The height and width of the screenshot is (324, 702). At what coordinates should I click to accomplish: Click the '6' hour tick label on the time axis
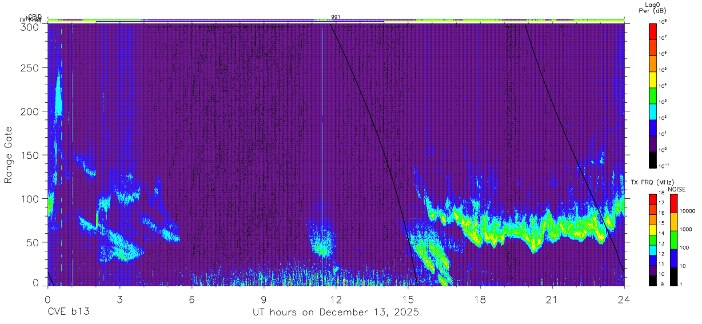[192, 299]
